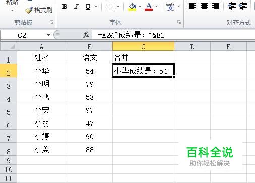Image resolution: width=255 pixels, height=183 pixels.
Task: Click the Format Painter (格式刷) button
Action: [x=38, y=10]
